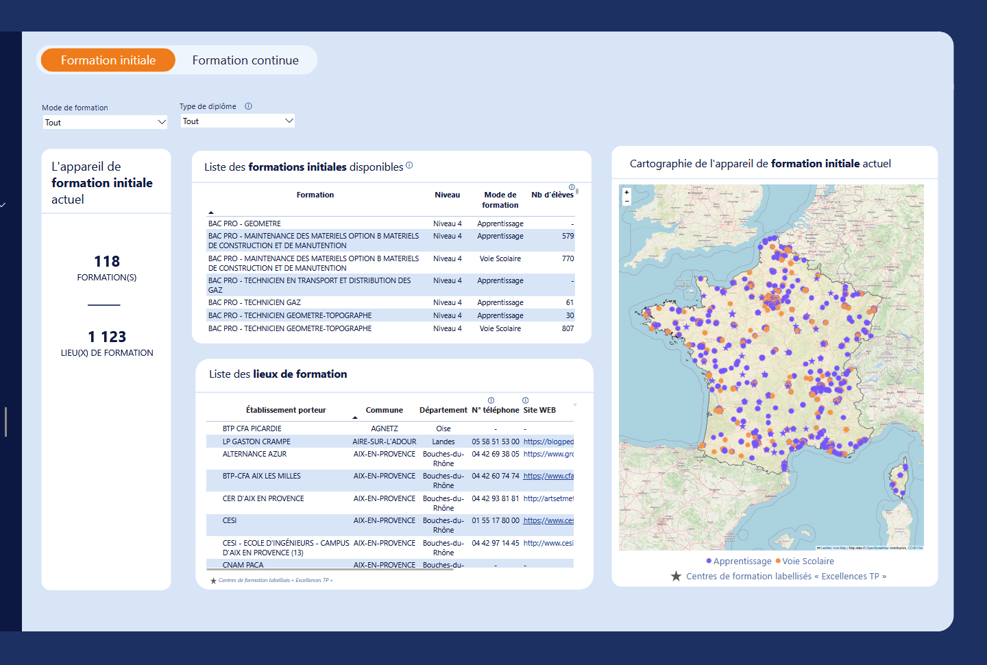The height and width of the screenshot is (665, 987).
Task: Open the Mode de formation dropdown
Action: (x=105, y=123)
